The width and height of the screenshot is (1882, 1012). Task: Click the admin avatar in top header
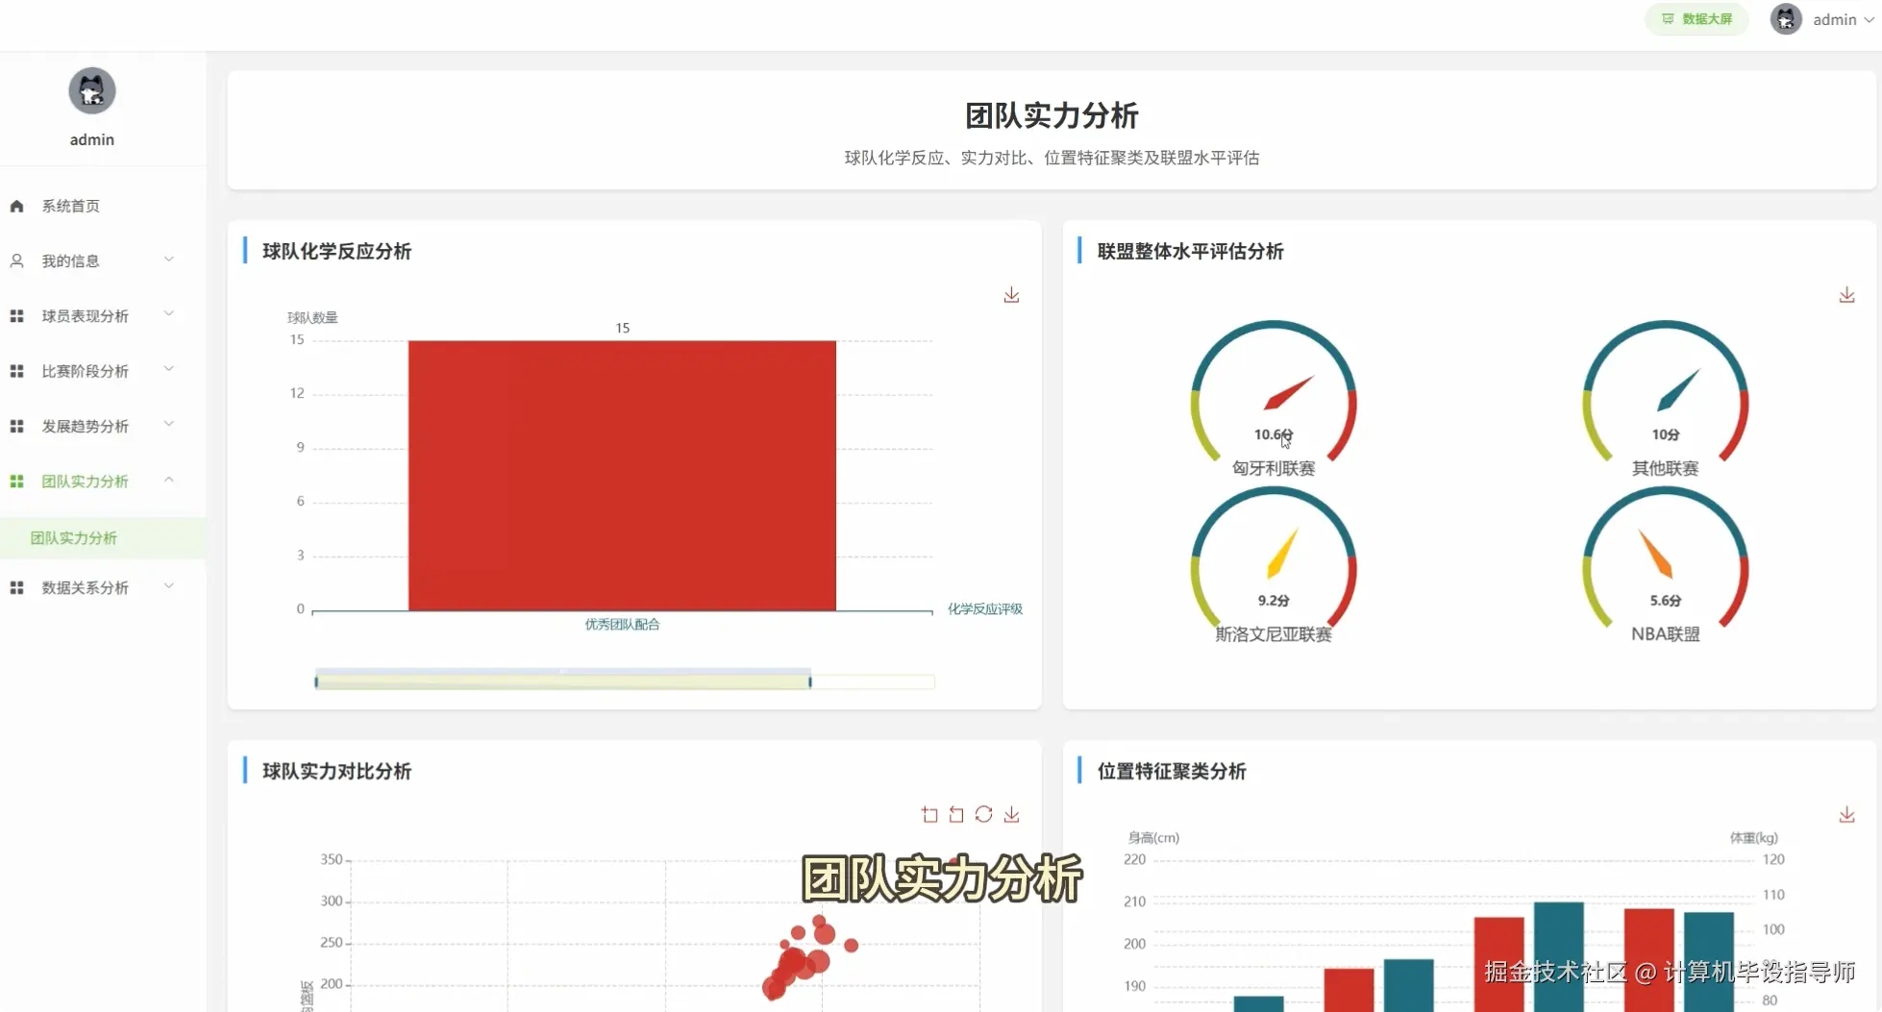[1786, 19]
